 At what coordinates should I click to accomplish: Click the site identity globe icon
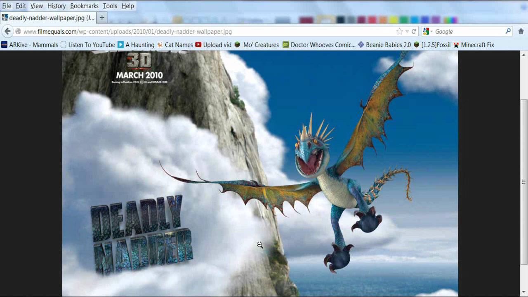pyautogui.click(x=18, y=31)
